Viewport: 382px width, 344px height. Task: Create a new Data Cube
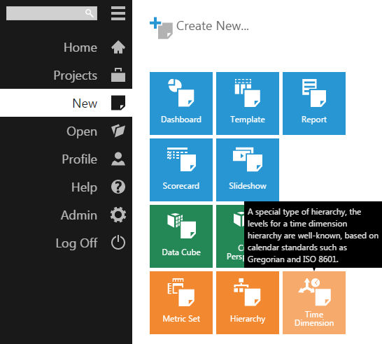181,236
